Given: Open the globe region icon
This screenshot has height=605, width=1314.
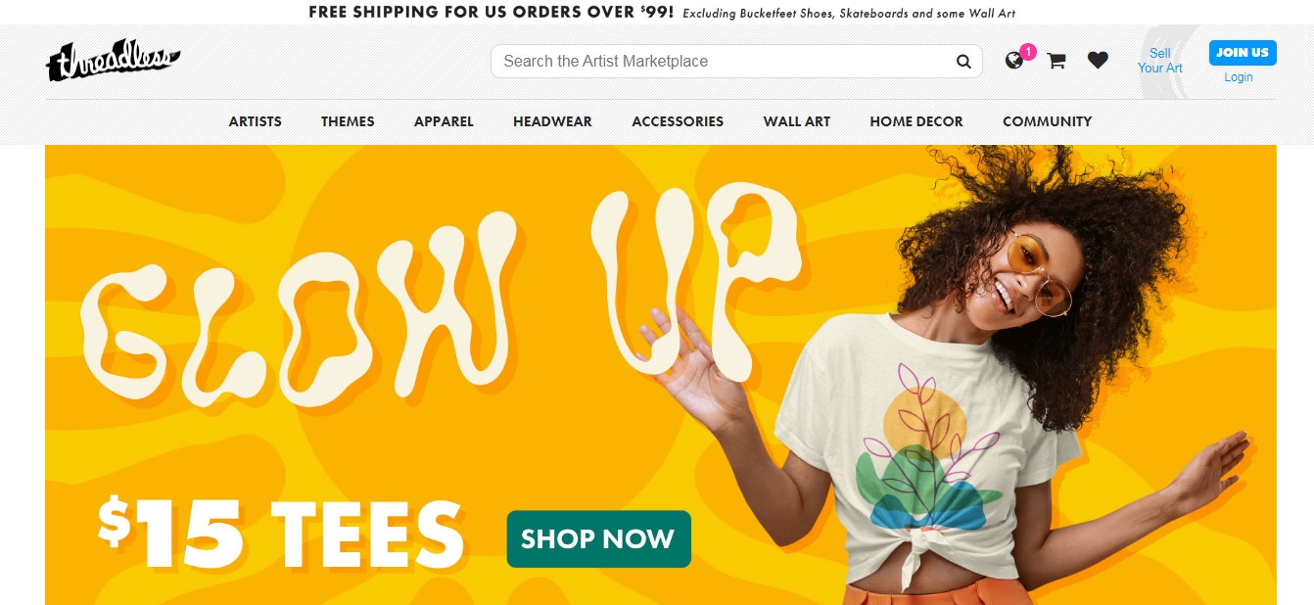Looking at the screenshot, I should click(x=1014, y=61).
